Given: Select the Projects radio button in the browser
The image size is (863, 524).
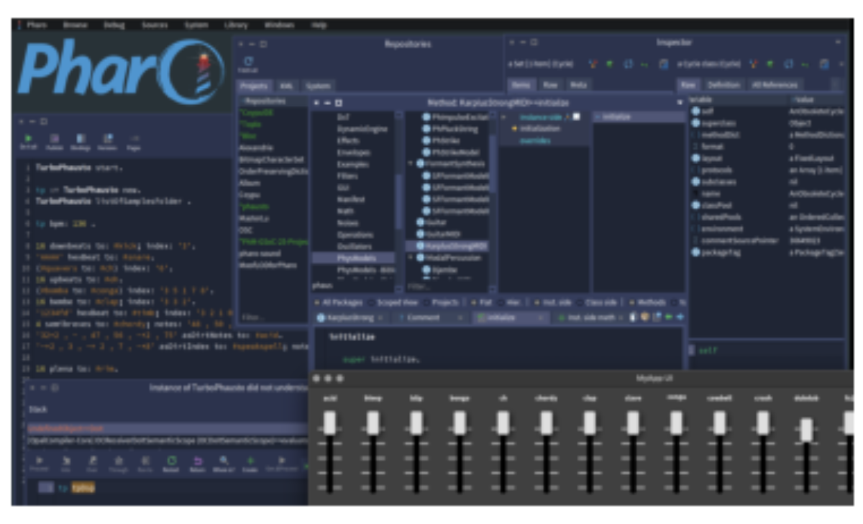Looking at the screenshot, I should pos(427,302).
